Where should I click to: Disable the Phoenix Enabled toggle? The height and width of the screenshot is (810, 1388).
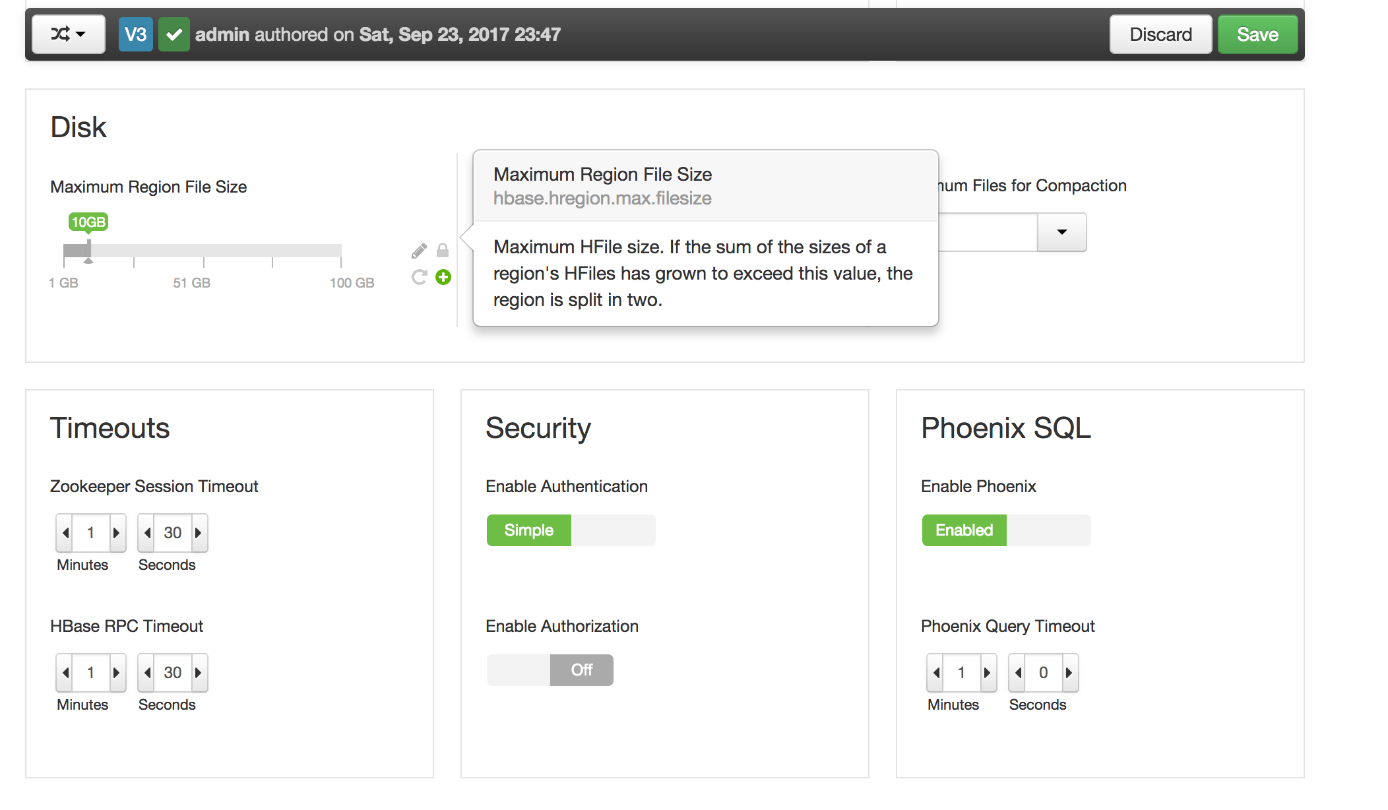pos(1048,530)
